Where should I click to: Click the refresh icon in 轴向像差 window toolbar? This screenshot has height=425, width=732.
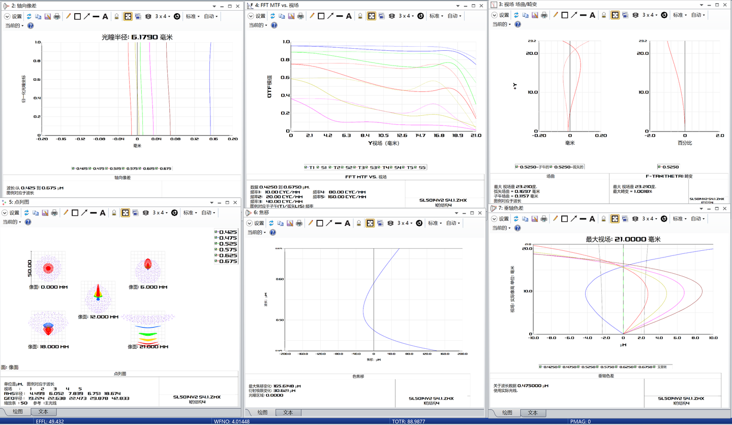29,16
